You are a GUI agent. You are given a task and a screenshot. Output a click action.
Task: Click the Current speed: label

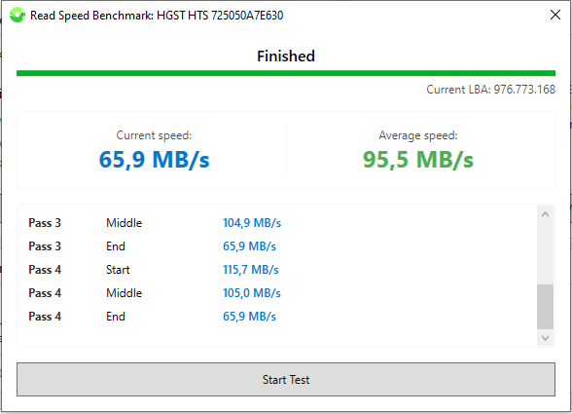pyautogui.click(x=154, y=135)
